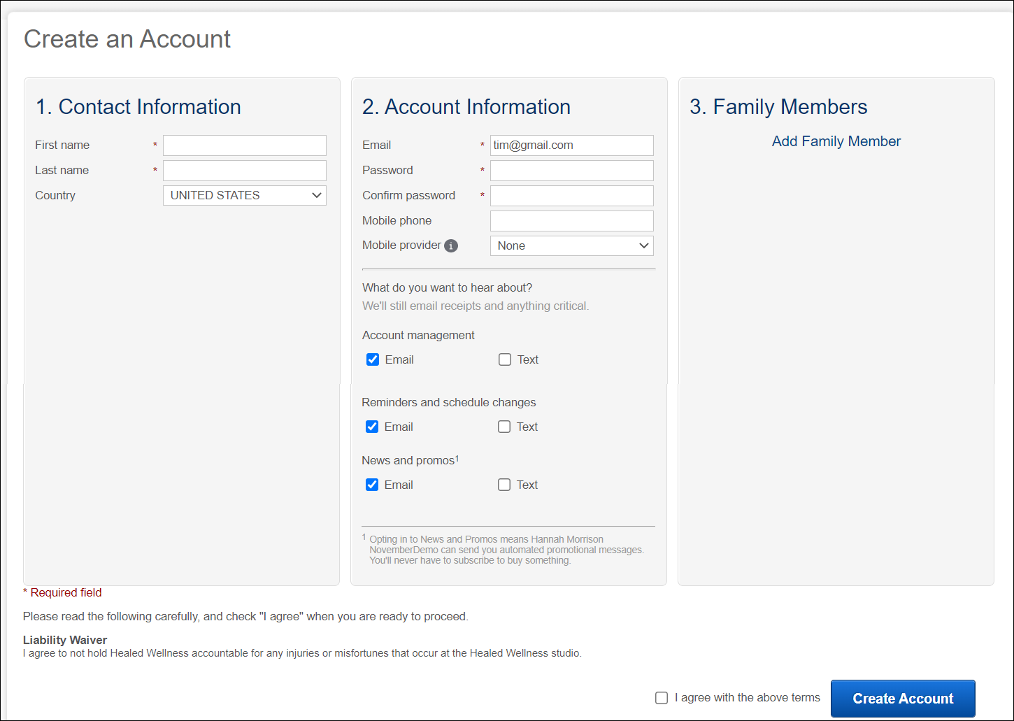Image resolution: width=1014 pixels, height=721 pixels.
Task: Enable Text for Account management
Action: (505, 359)
